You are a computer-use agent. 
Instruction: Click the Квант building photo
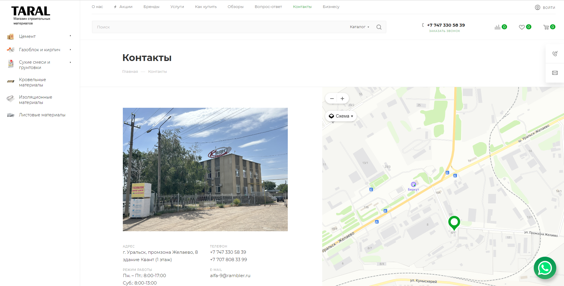205,169
